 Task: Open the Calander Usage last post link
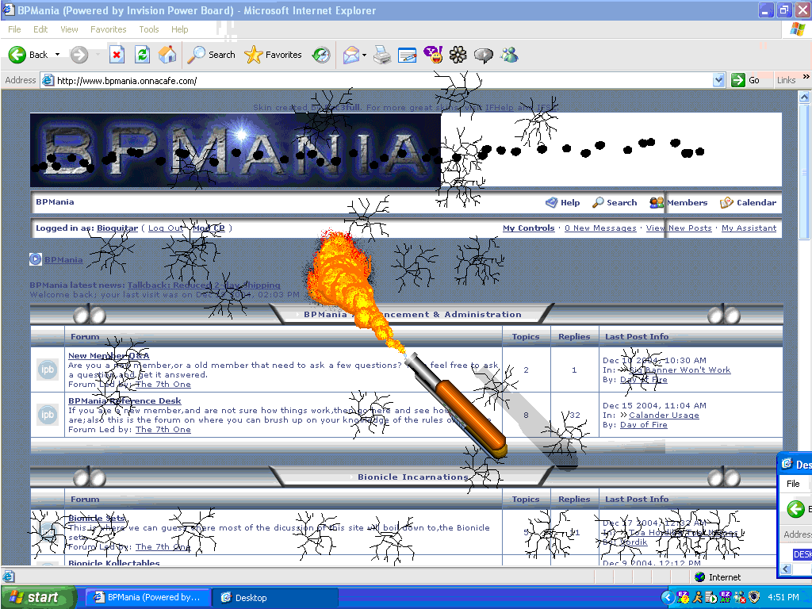pyautogui.click(x=664, y=415)
